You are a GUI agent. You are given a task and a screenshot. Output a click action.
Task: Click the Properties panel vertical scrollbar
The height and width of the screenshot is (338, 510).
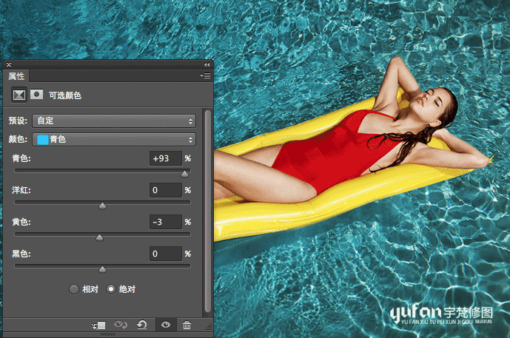pyautogui.click(x=207, y=207)
